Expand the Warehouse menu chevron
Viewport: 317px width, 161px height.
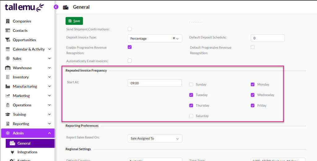(50, 68)
